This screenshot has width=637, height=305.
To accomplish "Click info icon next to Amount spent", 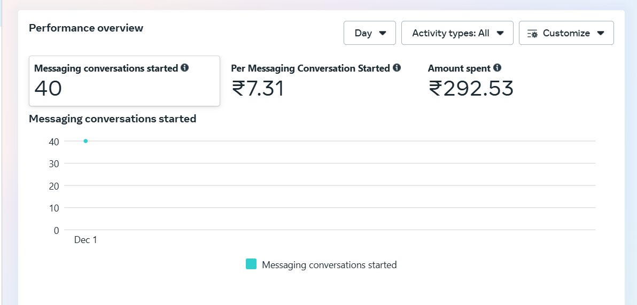I will pyautogui.click(x=497, y=68).
